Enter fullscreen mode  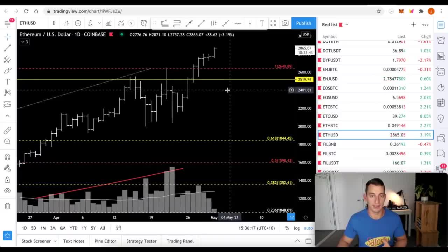point(273,23)
